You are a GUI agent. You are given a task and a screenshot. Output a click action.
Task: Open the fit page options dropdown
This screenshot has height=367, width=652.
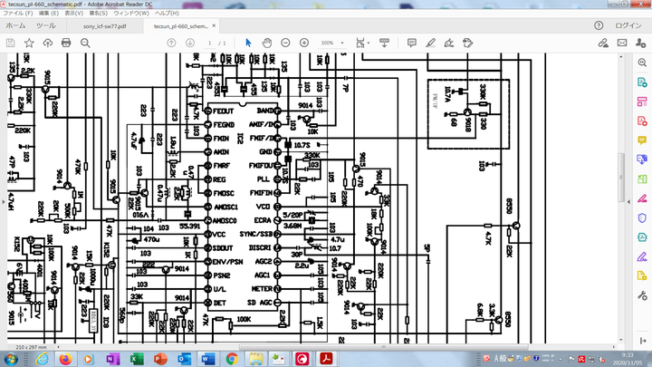point(369,43)
